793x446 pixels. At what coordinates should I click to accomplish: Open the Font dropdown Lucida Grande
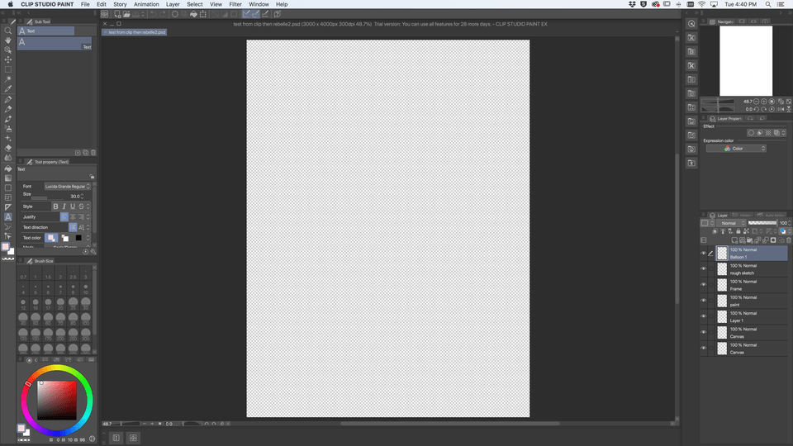[66, 187]
